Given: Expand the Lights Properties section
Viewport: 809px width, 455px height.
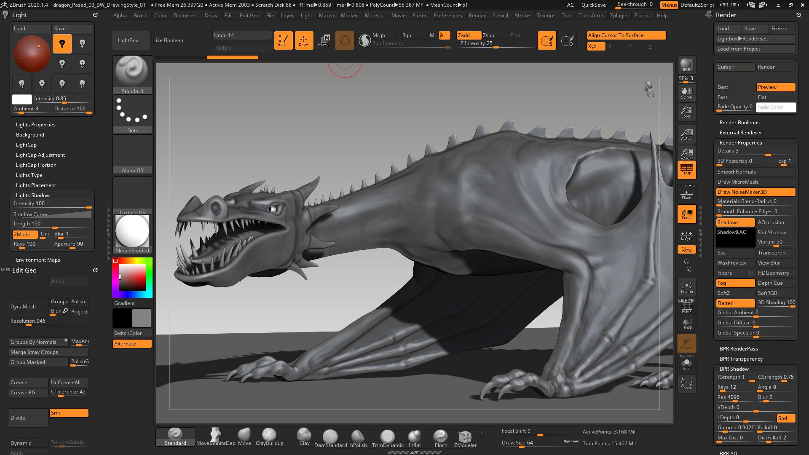Looking at the screenshot, I should tap(36, 125).
